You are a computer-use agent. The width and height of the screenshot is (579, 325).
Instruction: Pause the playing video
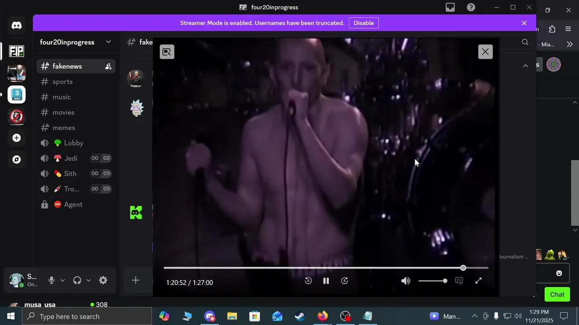tap(326, 281)
